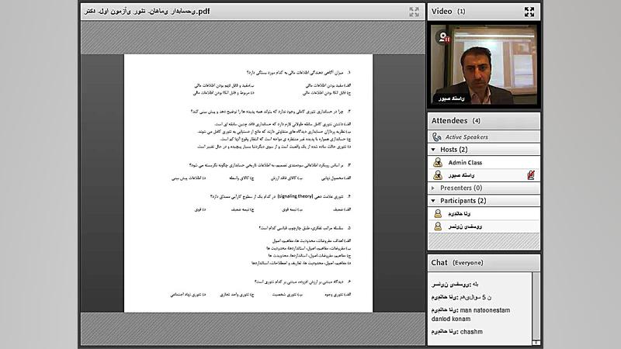Screen dimensions: 621x349
Task: Click the chat scrollbar track
Action: (x=536, y=306)
